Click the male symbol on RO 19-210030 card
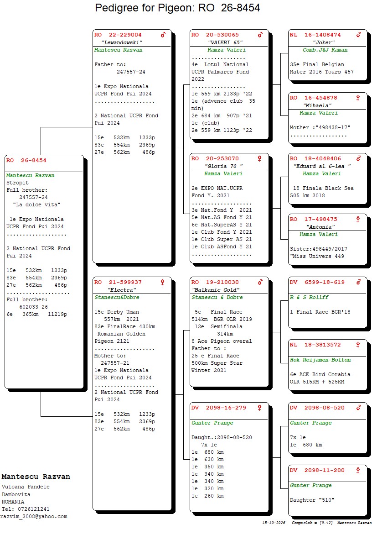 point(260,282)
